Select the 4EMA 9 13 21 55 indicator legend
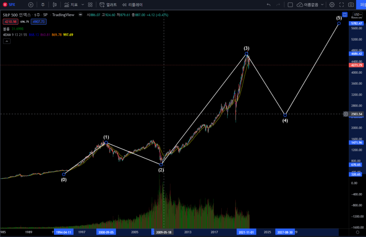This screenshot has height=237, width=366. pyautogui.click(x=15, y=34)
